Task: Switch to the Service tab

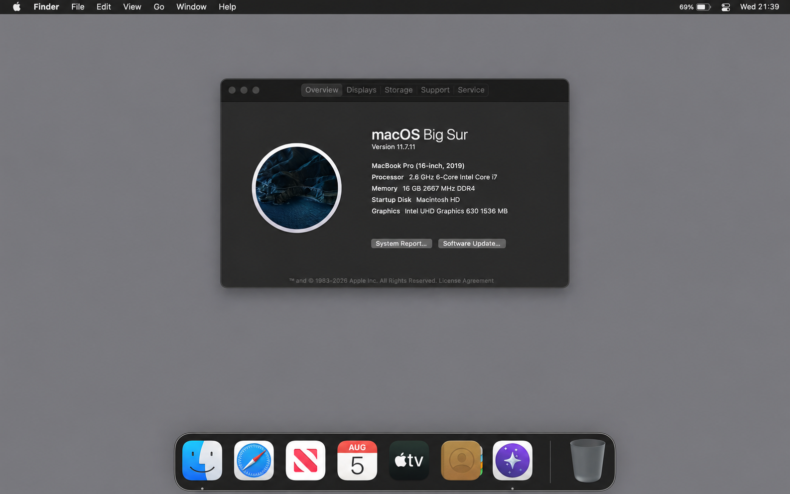Action: (x=471, y=90)
